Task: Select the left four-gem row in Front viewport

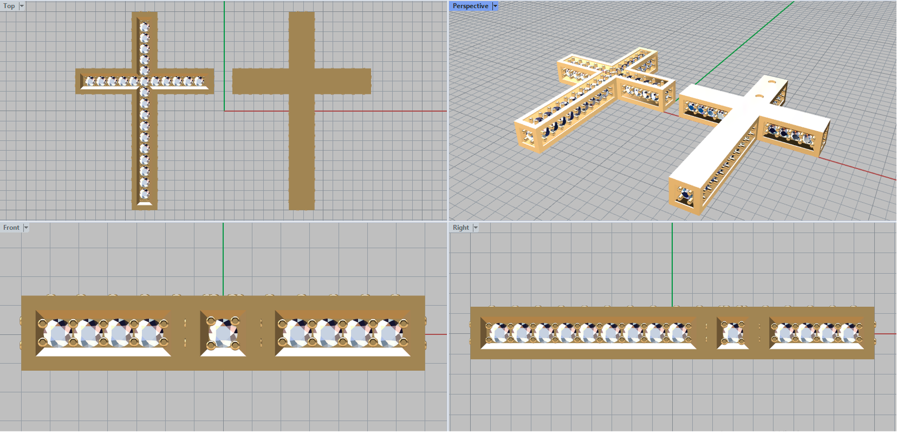Action: tap(103, 333)
